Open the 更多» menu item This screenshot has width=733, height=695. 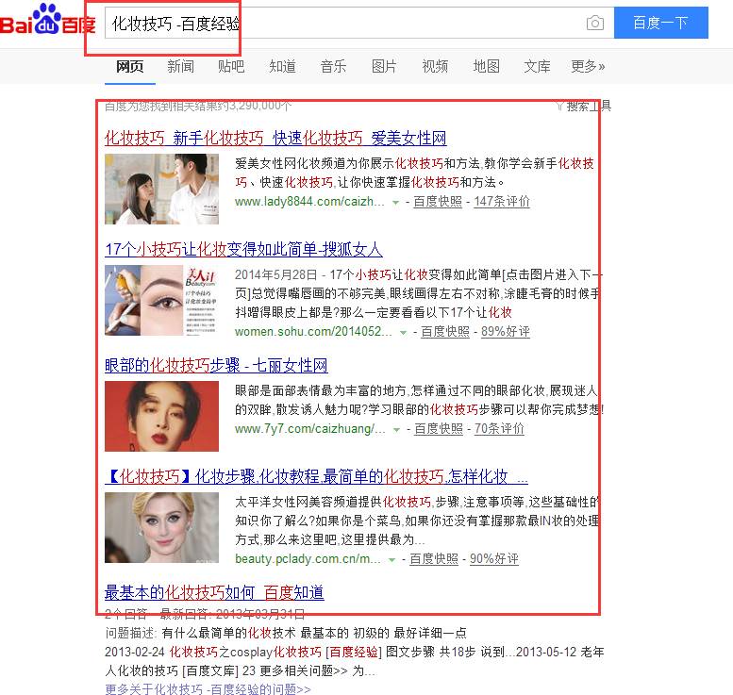(588, 66)
